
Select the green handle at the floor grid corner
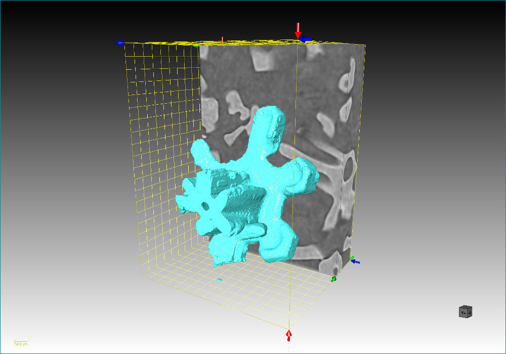(x=333, y=279)
